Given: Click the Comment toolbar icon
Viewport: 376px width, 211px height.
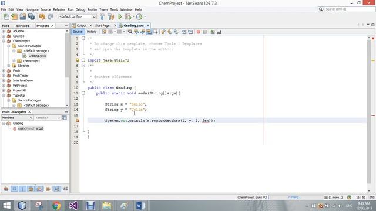Looking at the screenshot, I should pos(213,32).
